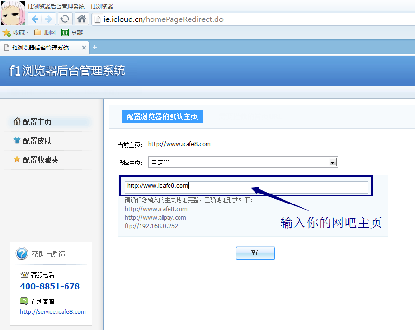Click the 帮助与反馈 heading

coord(48,254)
